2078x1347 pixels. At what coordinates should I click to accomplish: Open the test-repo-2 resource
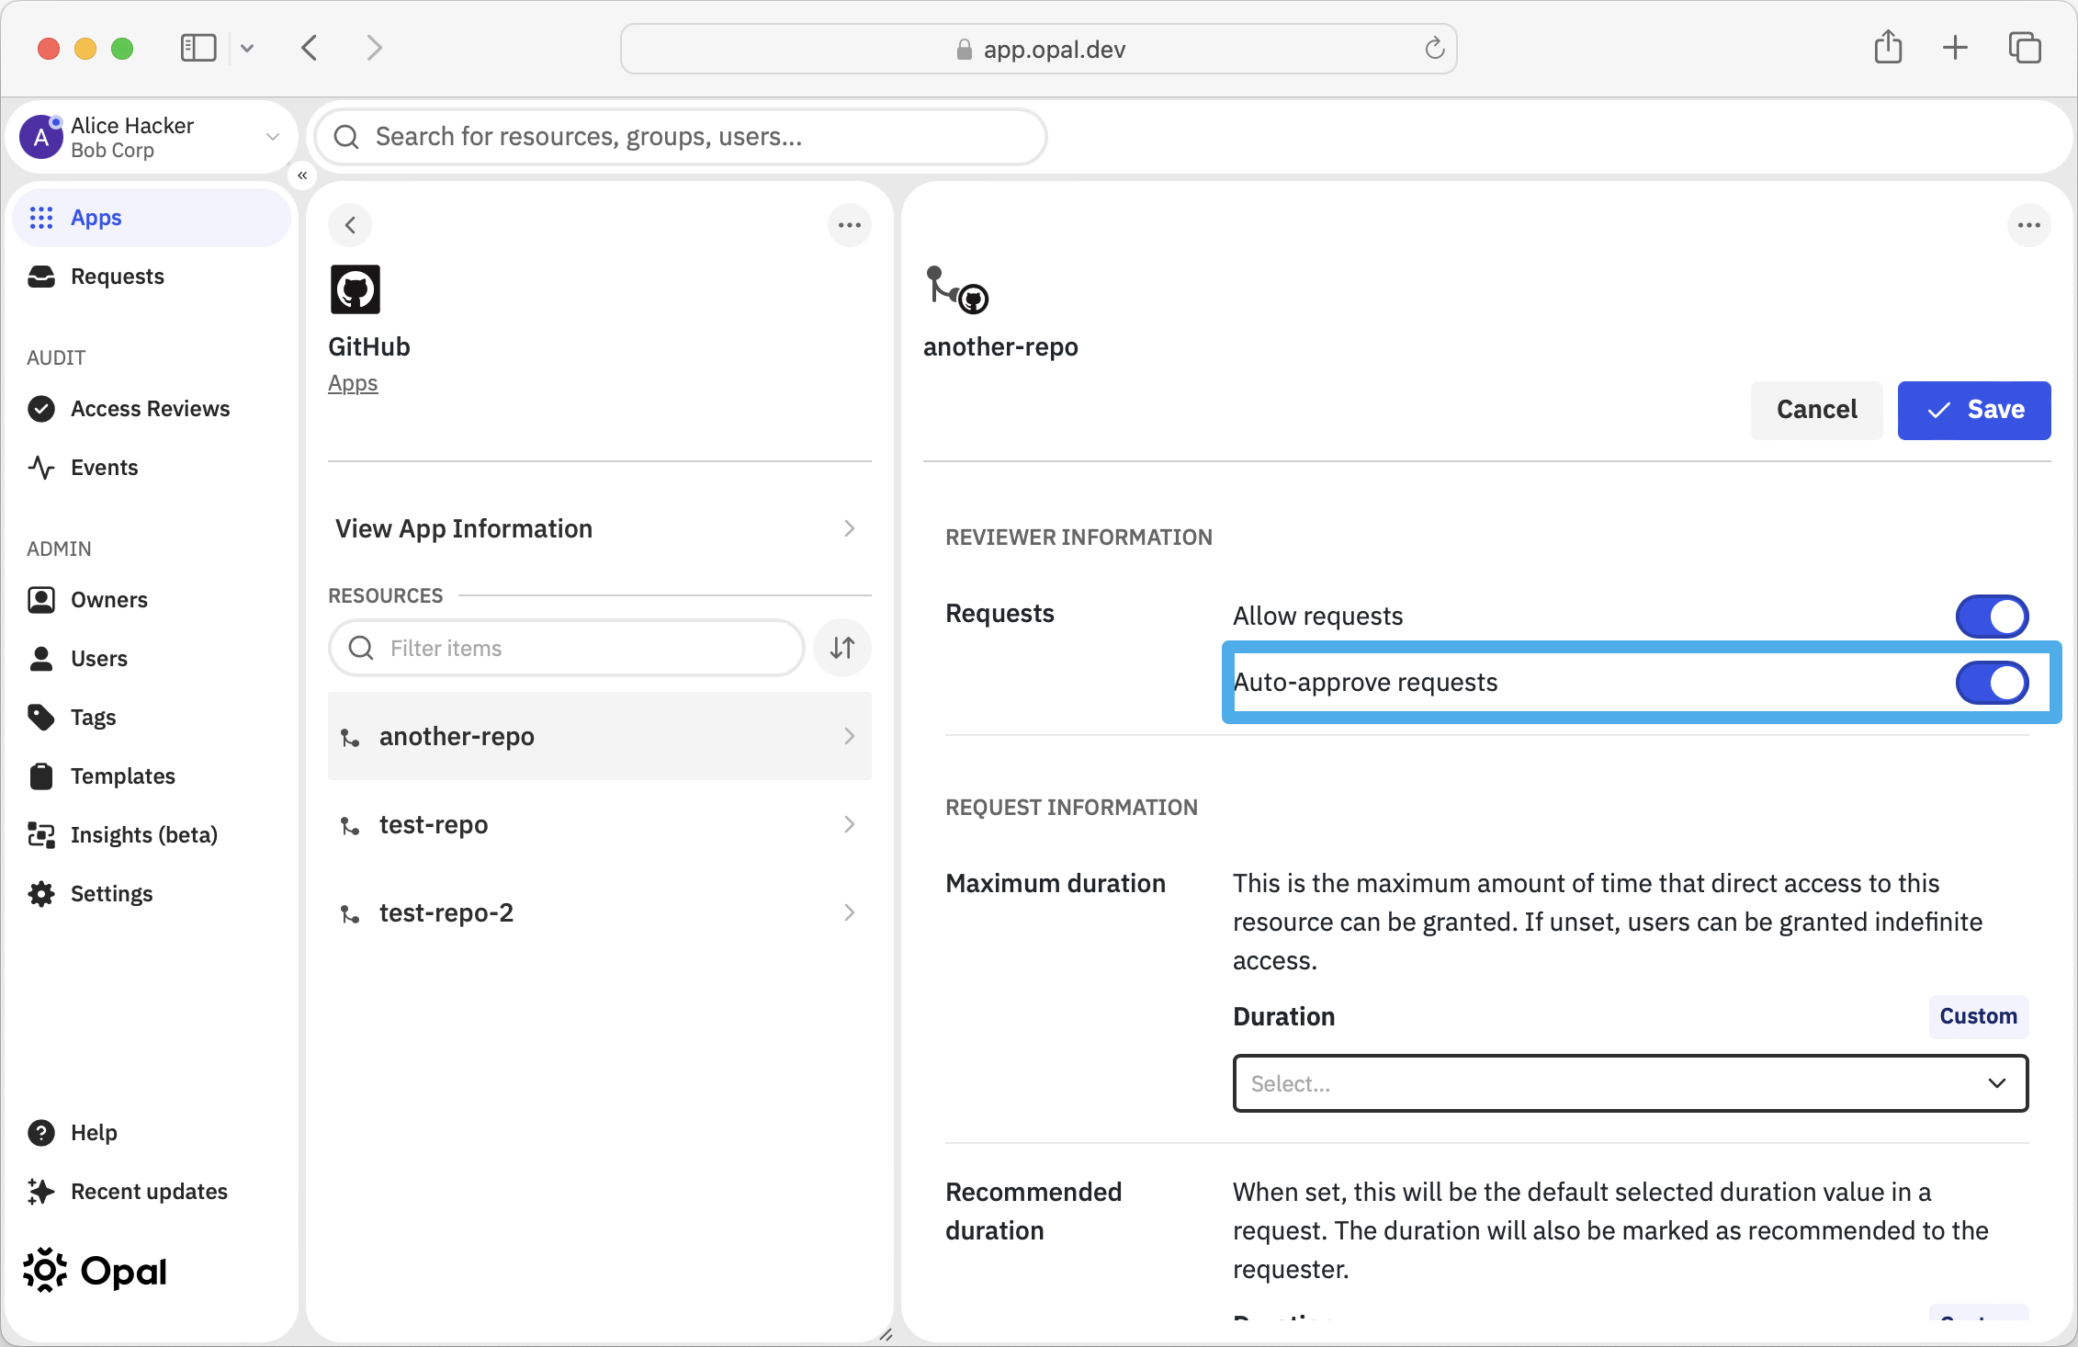coord(599,912)
